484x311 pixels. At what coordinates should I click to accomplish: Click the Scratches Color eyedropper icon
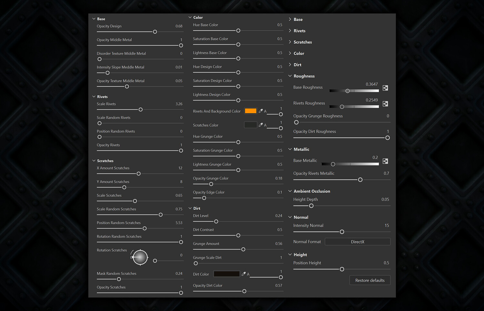tap(261, 125)
